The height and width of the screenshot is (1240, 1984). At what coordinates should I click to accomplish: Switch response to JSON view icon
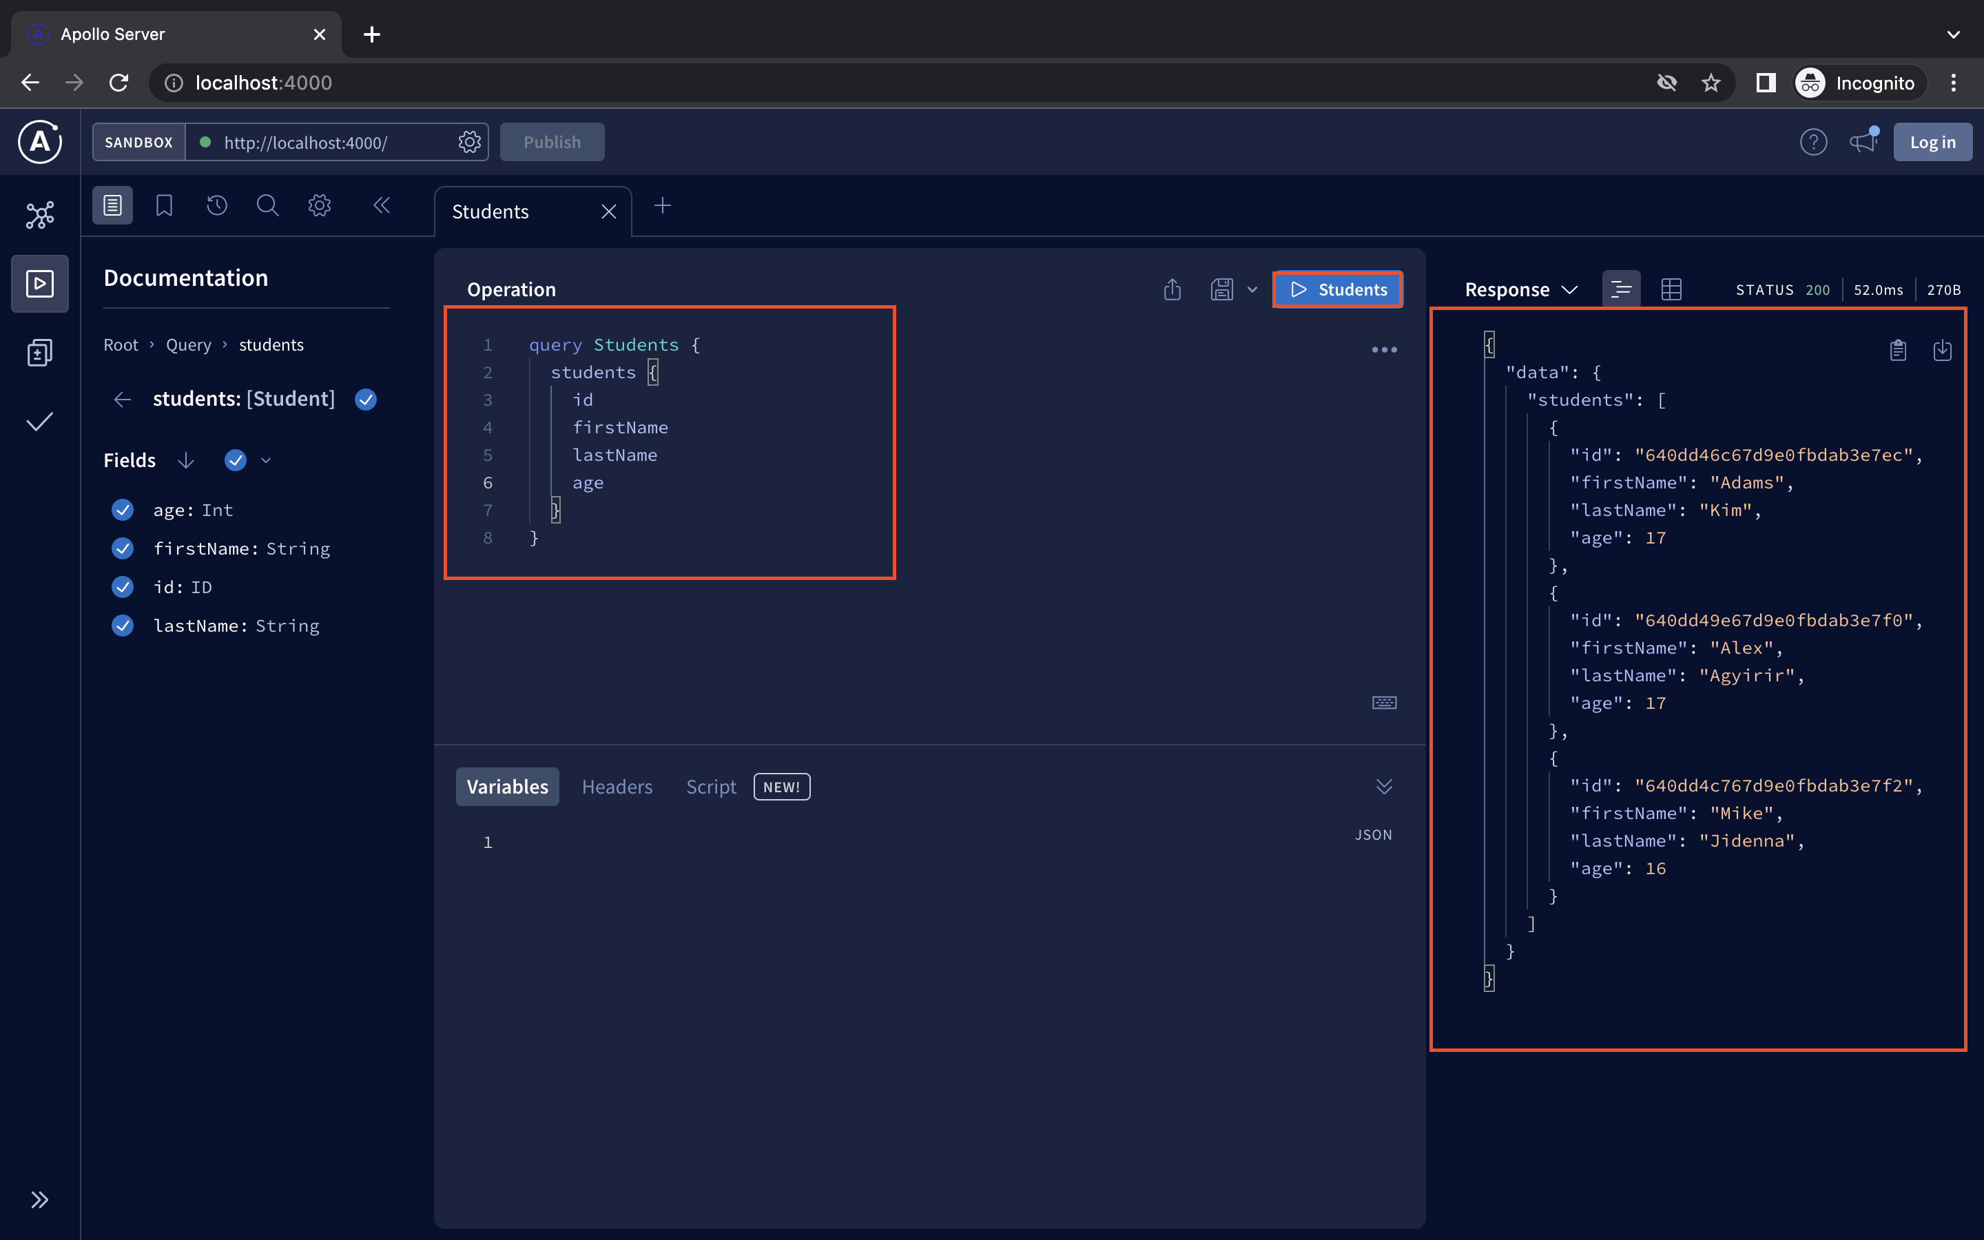[x=1621, y=289]
